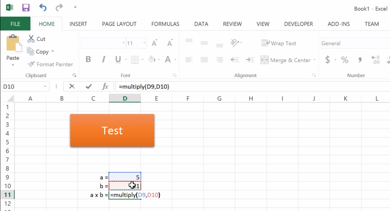Click inside the Name Box showing D10
This screenshot has height=211, width=390.
click(22, 86)
